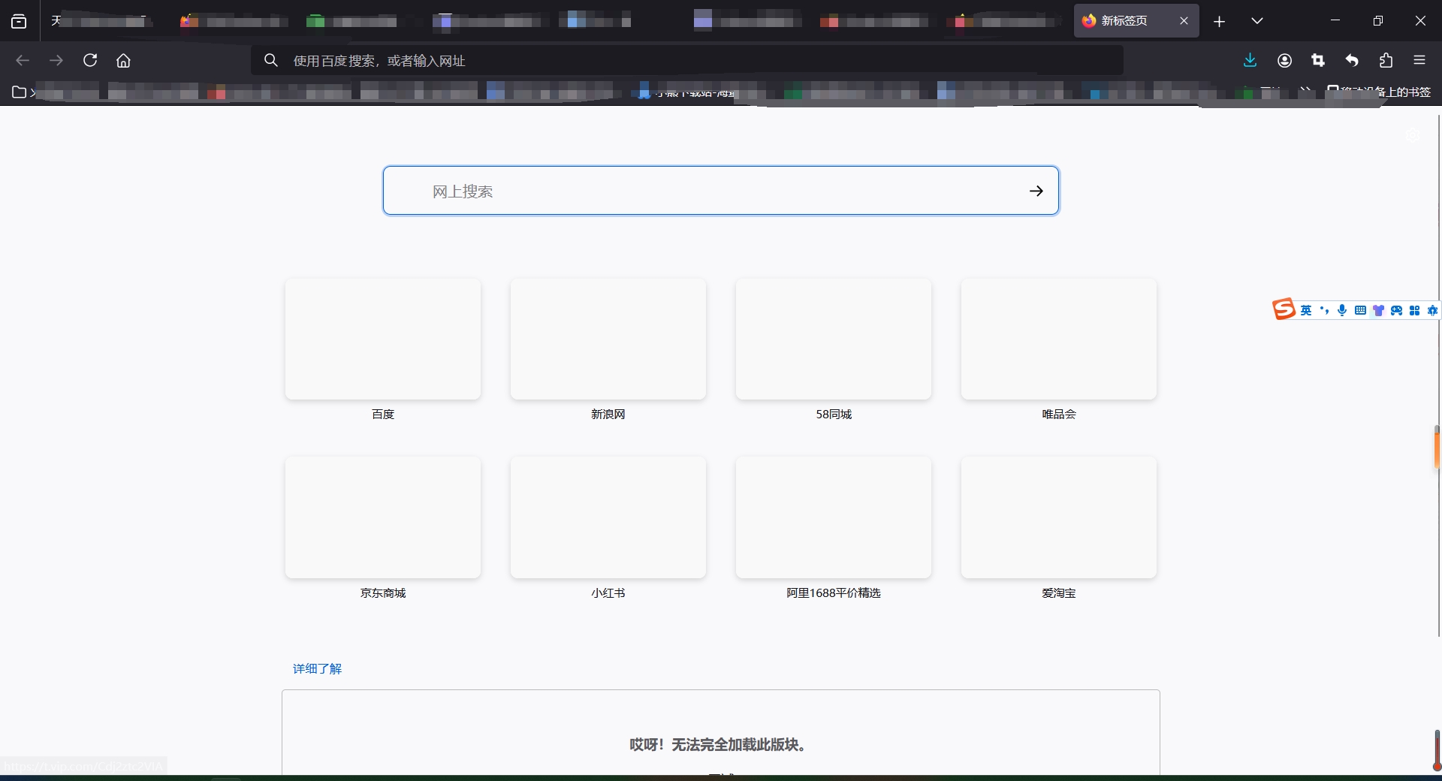This screenshot has height=781, width=1442.
Task: Start the screenshot crop tool
Action: pos(1318,60)
